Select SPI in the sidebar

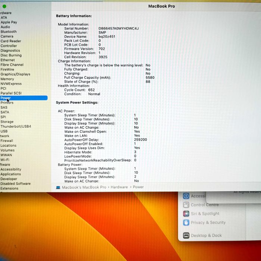coord(3,117)
